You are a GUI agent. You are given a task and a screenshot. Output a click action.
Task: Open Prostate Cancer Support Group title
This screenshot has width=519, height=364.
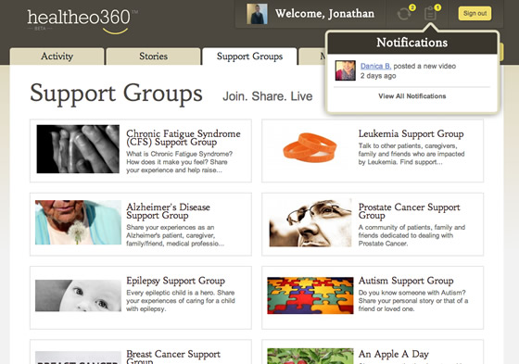tap(409, 211)
